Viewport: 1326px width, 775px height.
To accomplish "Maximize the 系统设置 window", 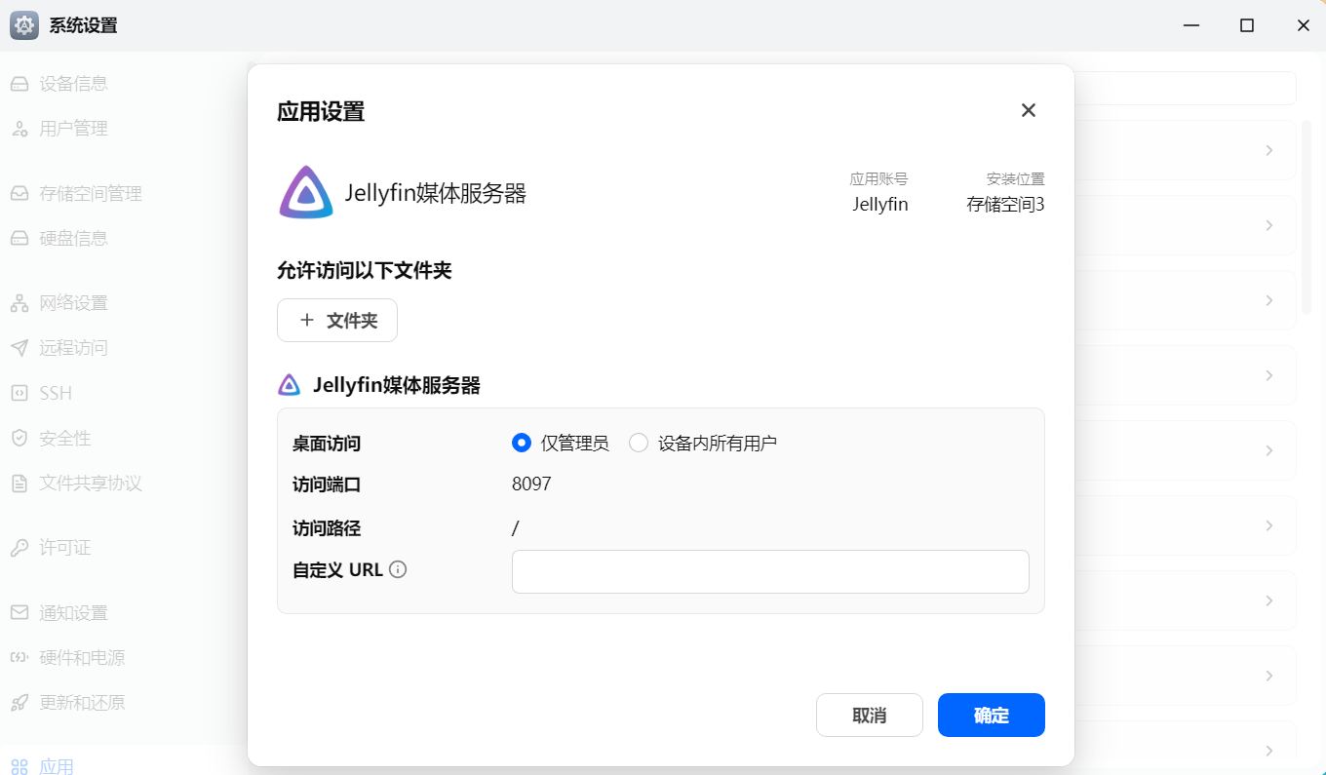I will (1247, 25).
